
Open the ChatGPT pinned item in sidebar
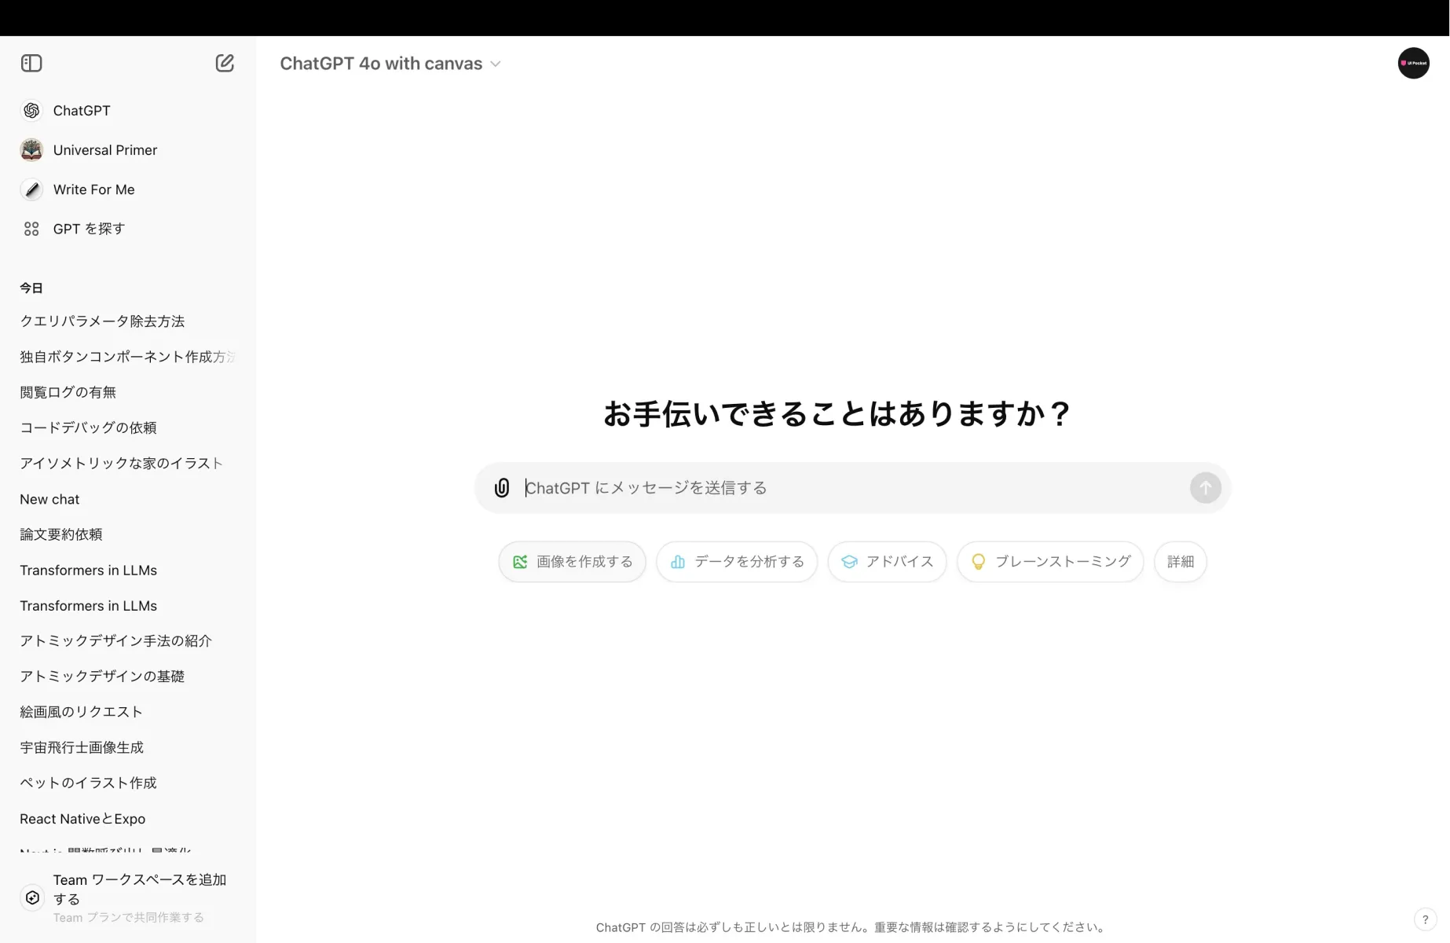[x=82, y=110]
